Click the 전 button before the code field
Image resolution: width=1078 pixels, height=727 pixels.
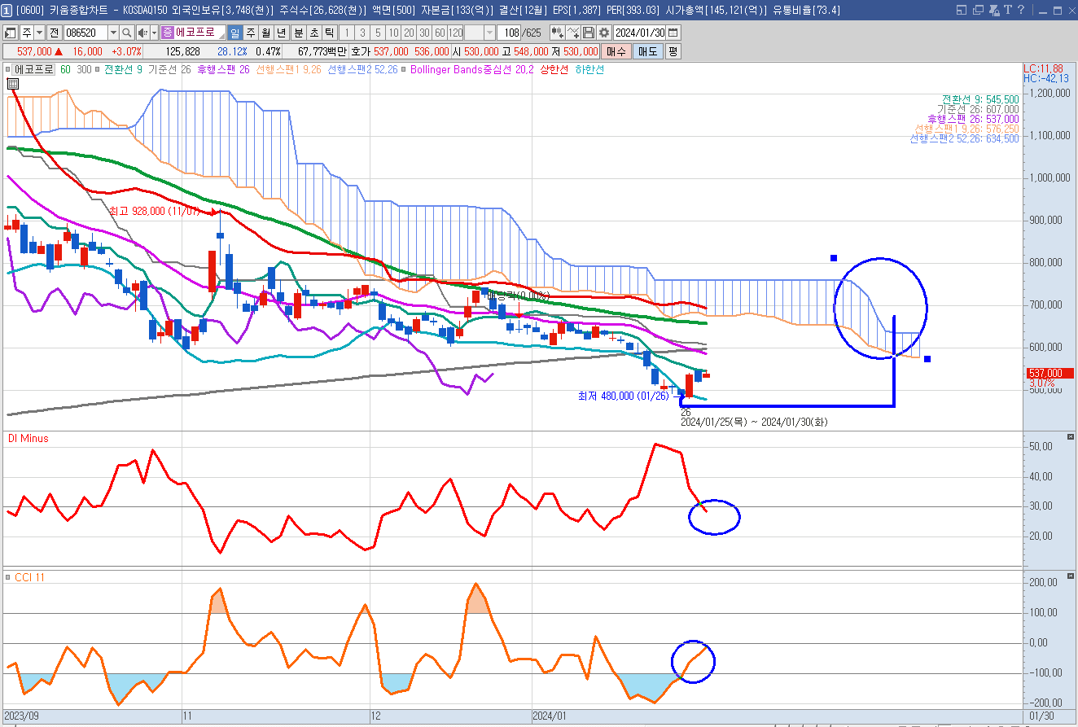pos(54,33)
